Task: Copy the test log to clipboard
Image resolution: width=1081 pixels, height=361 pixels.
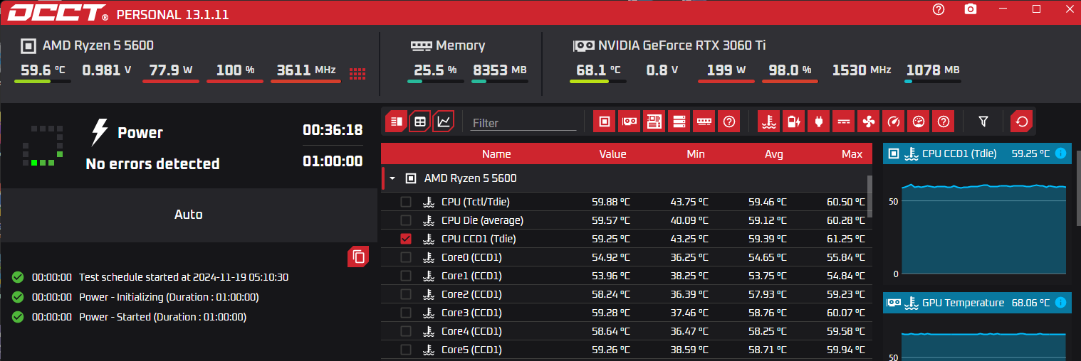Action: point(358,257)
